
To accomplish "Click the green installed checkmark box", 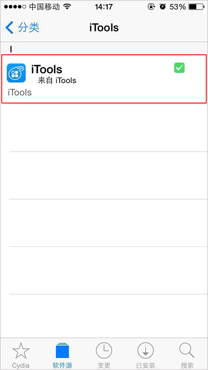I will pos(179,68).
